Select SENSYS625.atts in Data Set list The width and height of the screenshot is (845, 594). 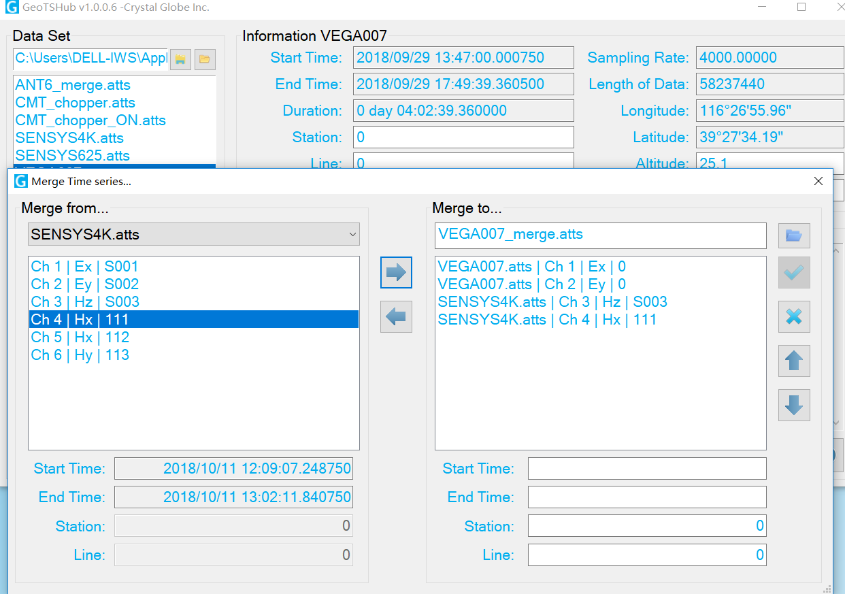[x=114, y=156]
